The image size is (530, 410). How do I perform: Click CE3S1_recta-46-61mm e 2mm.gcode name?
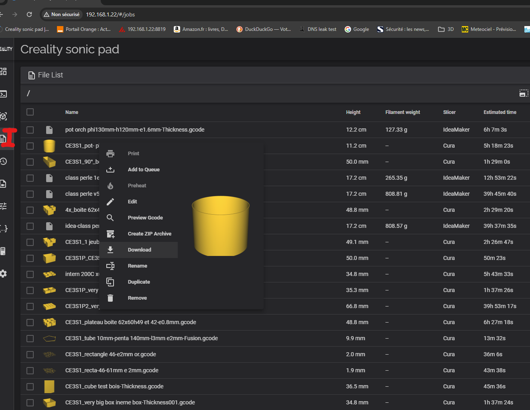(112, 370)
